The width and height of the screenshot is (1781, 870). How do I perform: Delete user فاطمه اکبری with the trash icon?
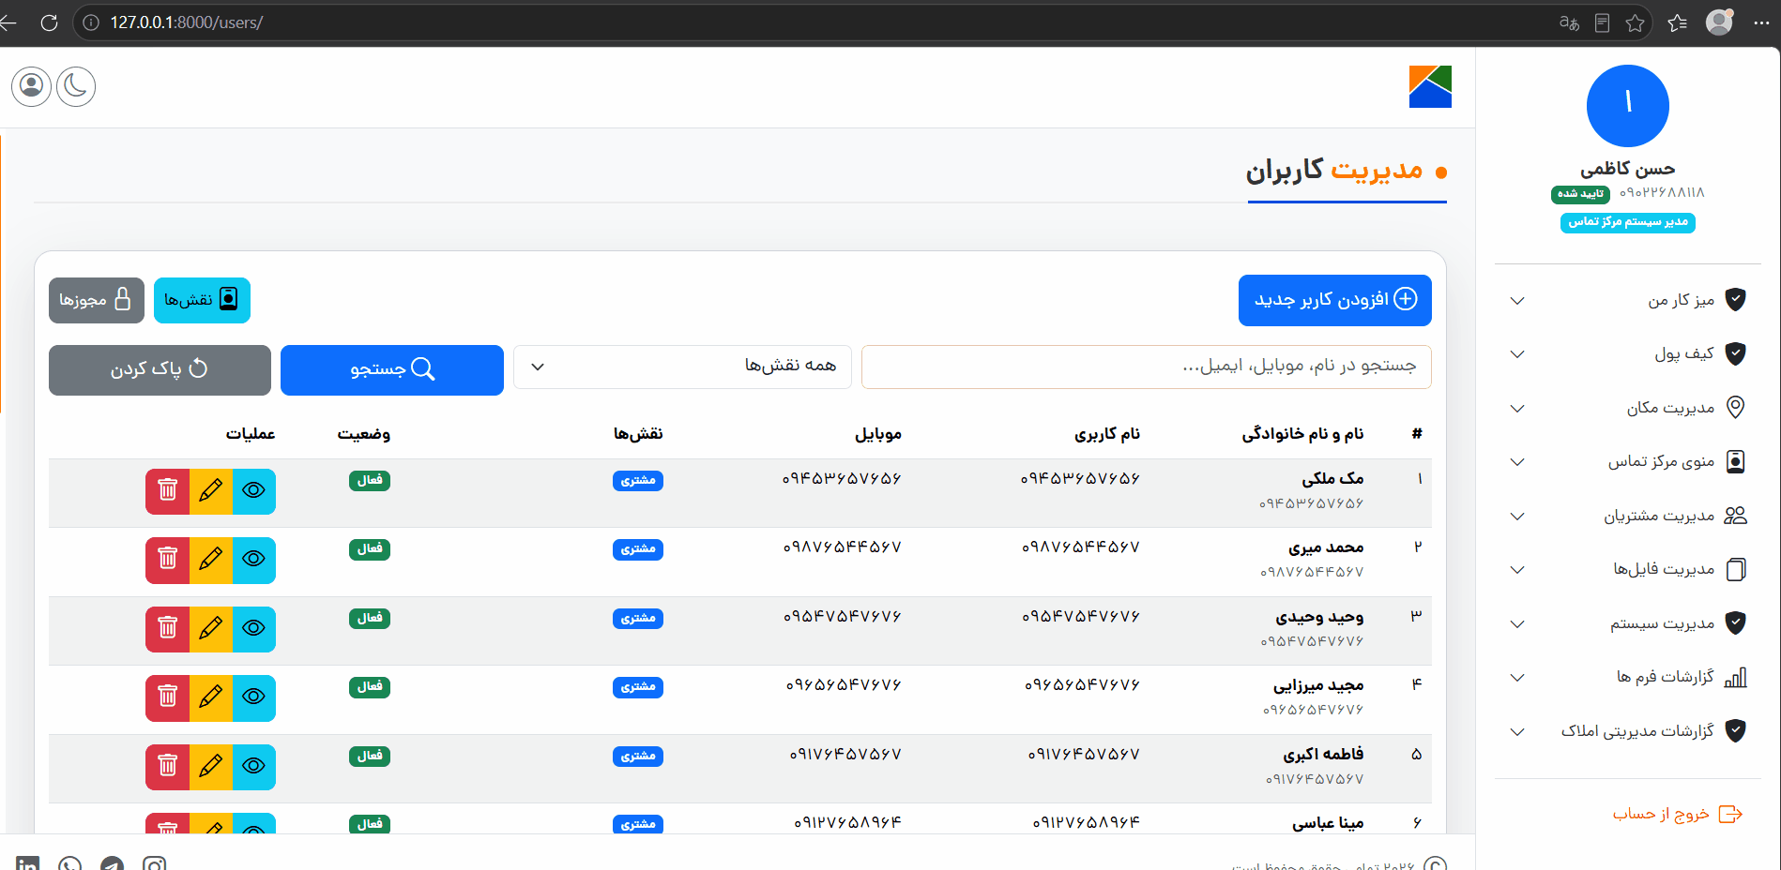(x=167, y=767)
